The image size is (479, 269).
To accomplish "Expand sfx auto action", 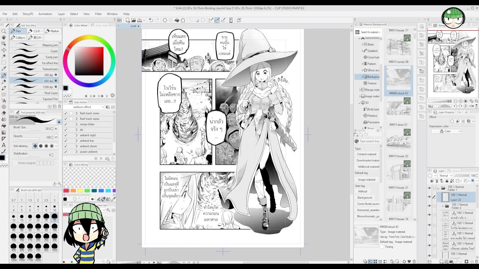I will point(77,130).
